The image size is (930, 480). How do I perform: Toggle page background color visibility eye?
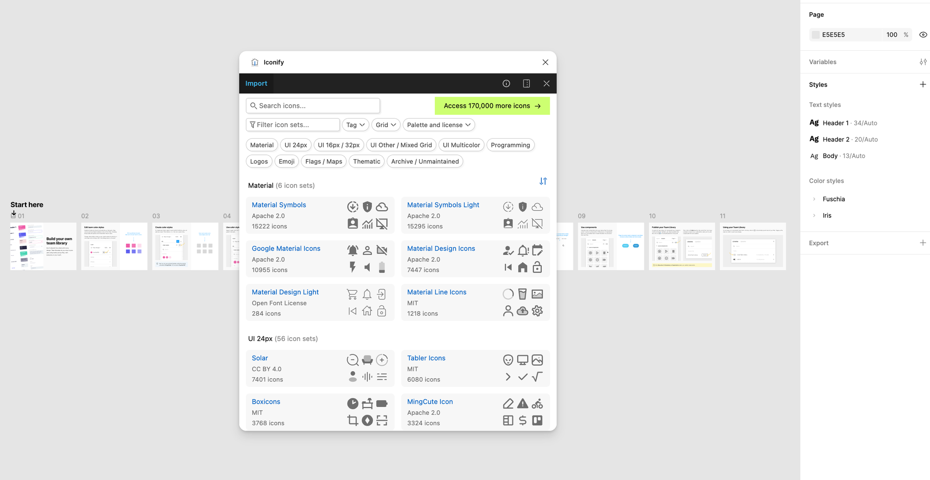click(x=923, y=34)
